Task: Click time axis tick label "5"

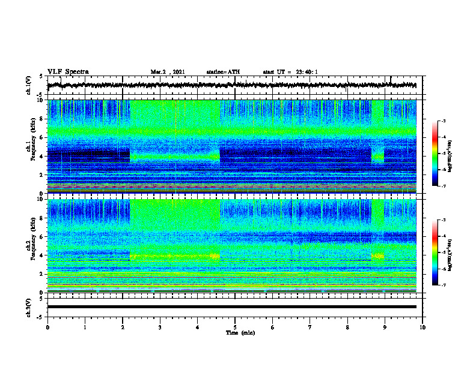Action: 235,327
